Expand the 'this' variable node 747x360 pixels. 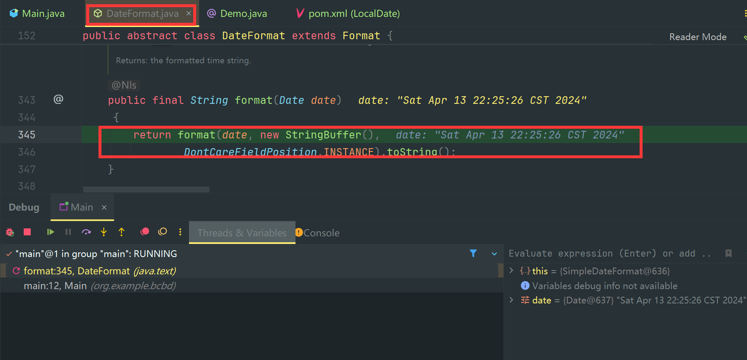coord(512,271)
